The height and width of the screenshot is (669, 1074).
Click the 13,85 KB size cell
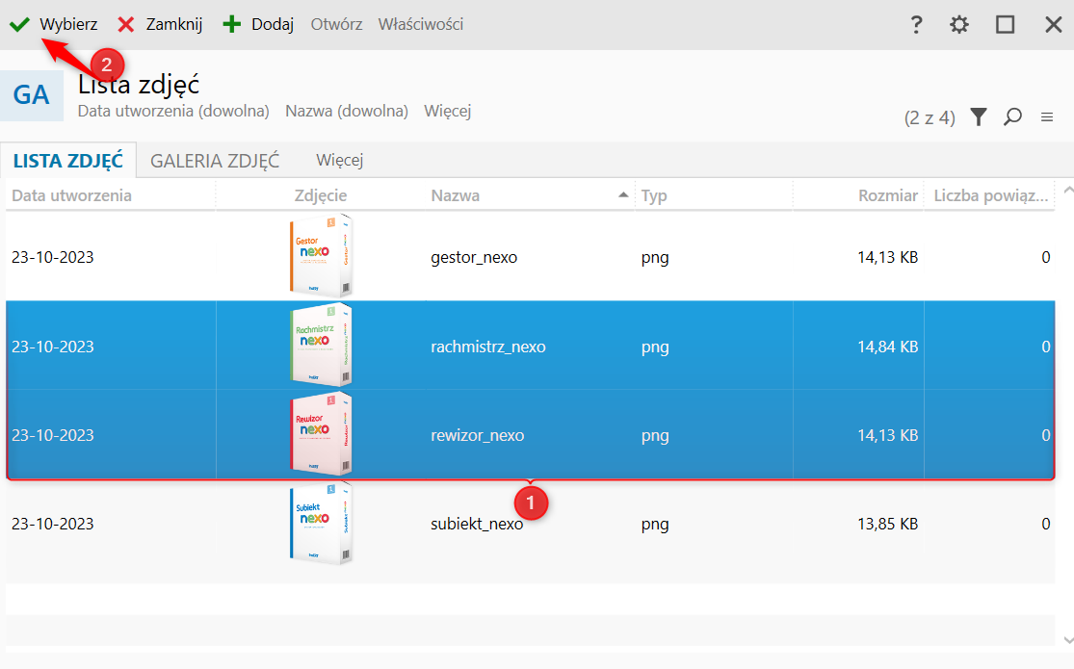(888, 525)
